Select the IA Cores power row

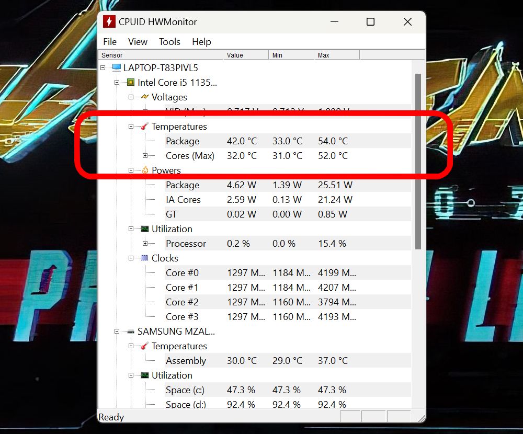[x=288, y=200]
